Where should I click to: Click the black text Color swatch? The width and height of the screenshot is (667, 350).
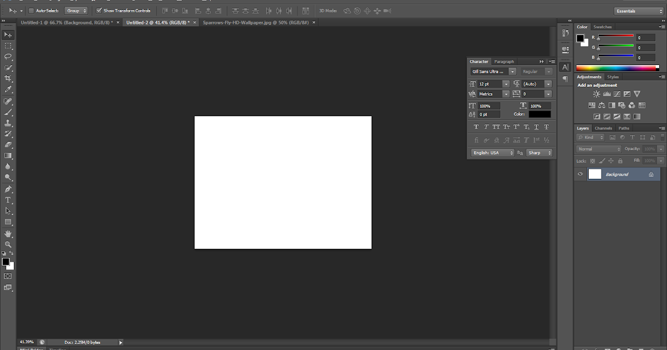point(539,114)
